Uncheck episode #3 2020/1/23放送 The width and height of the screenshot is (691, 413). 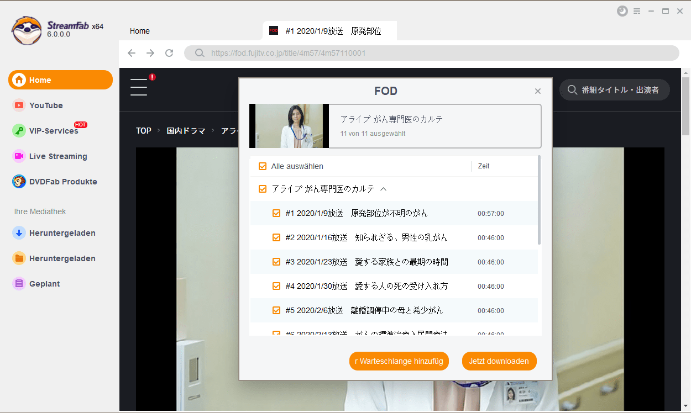point(277,262)
